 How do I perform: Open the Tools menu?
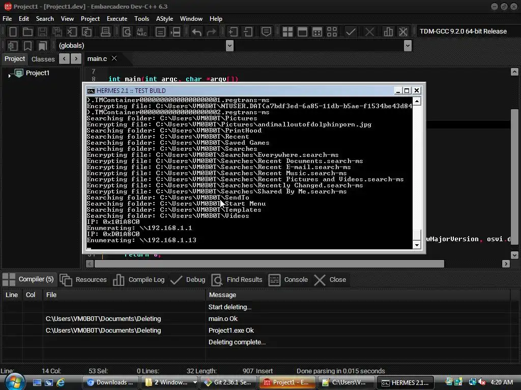point(141,19)
